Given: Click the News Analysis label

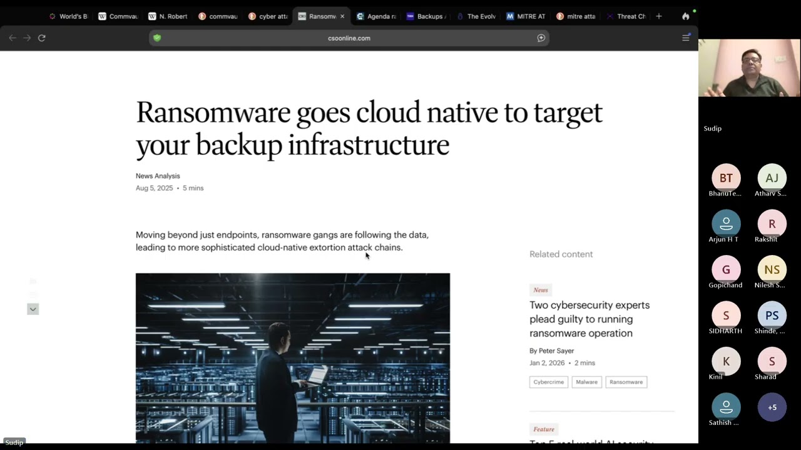Looking at the screenshot, I should (158, 176).
